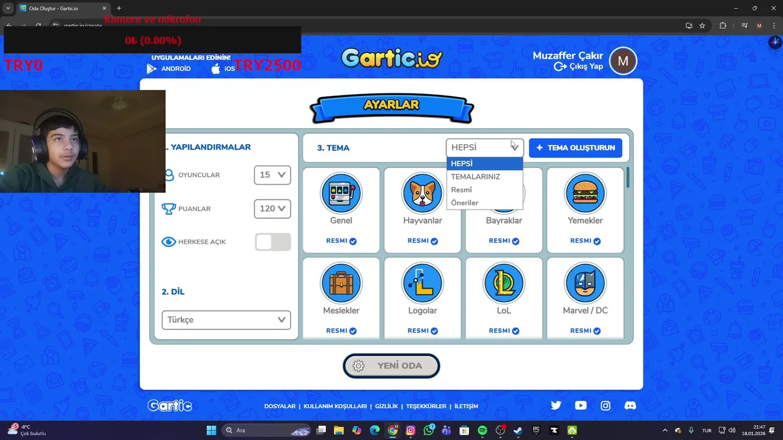Open the Chrome profile M button

point(759,26)
